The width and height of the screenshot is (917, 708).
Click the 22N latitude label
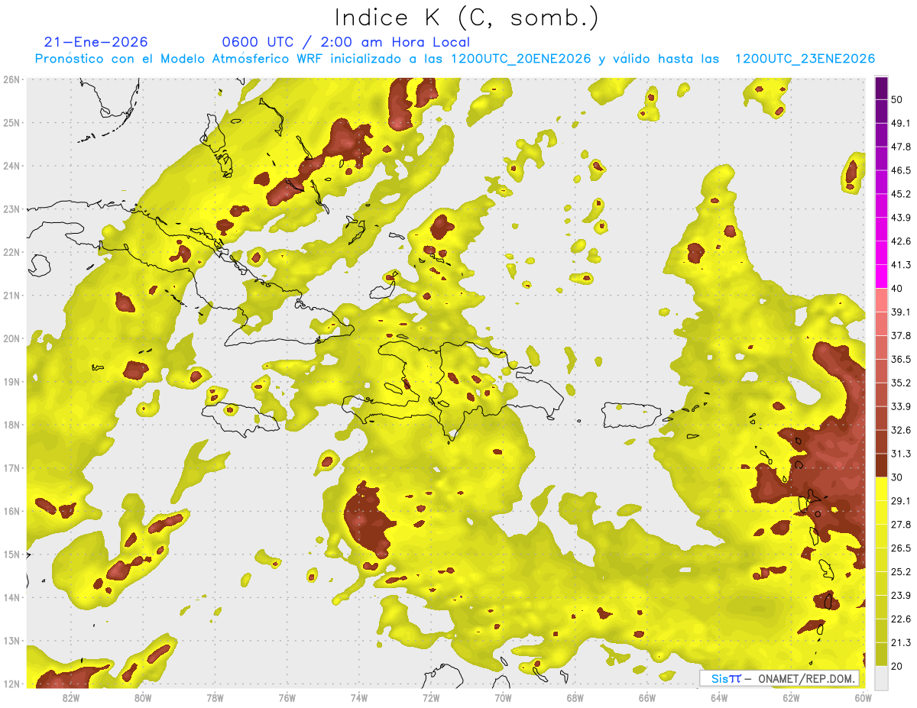11,252
